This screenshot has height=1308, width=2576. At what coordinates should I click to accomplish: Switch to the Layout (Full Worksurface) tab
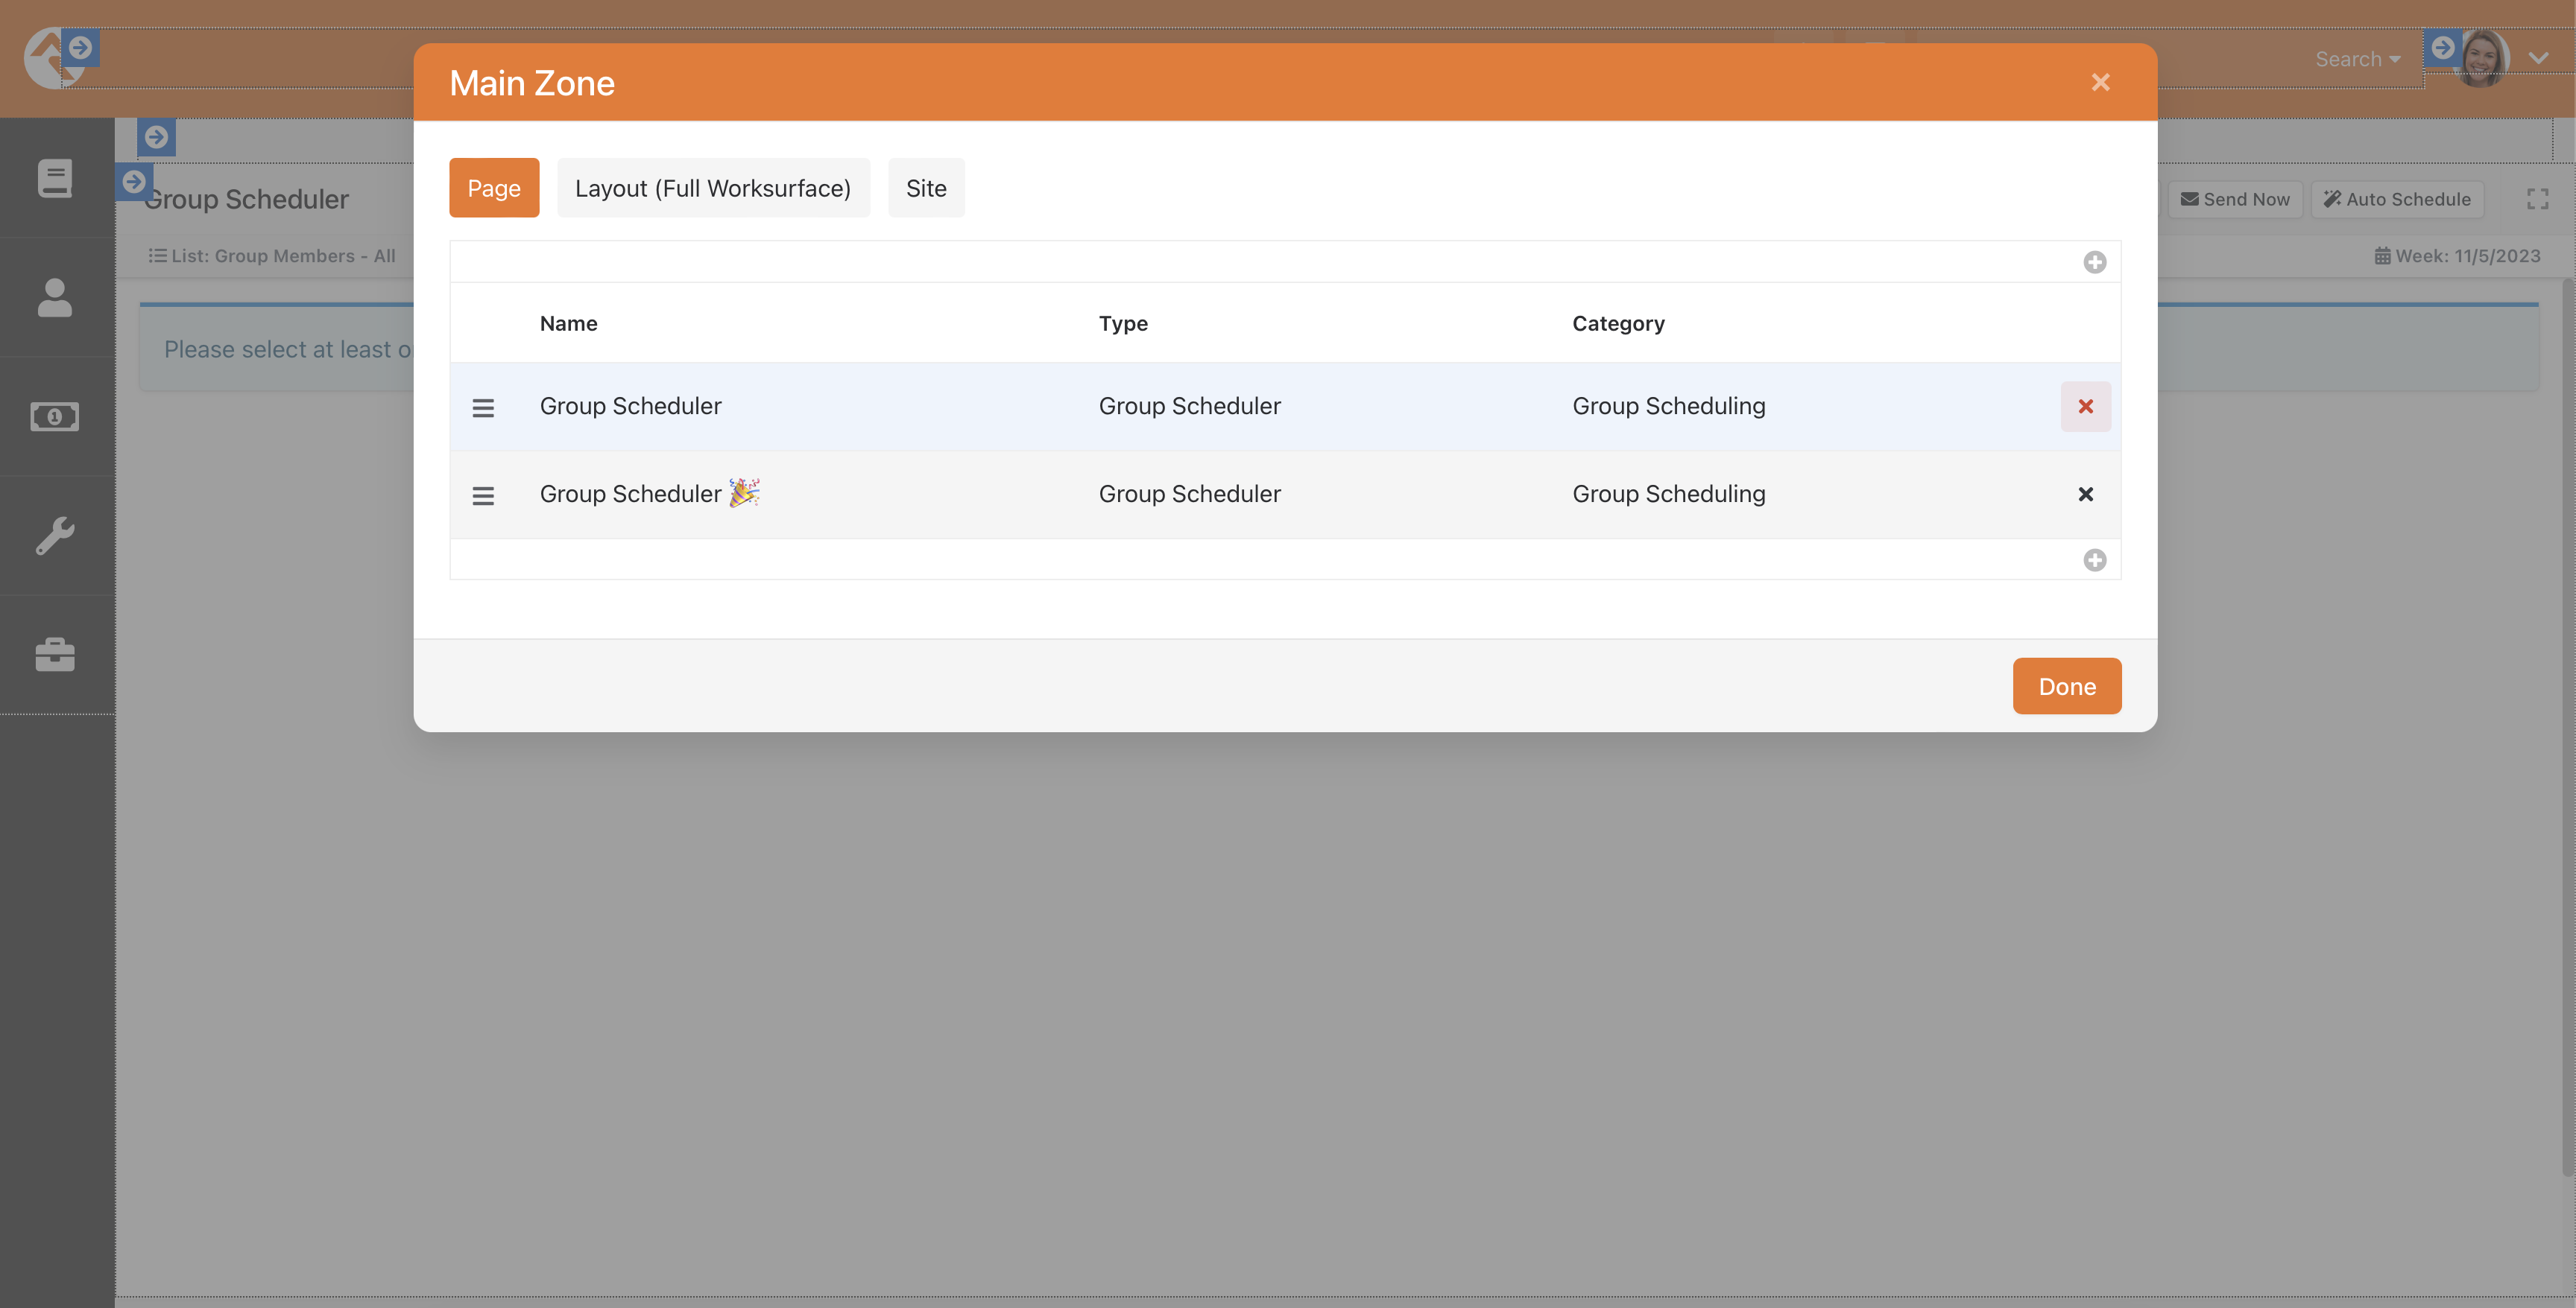click(713, 188)
